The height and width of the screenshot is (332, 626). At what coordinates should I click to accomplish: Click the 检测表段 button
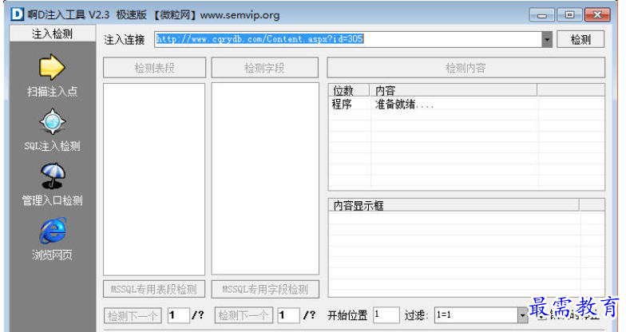[155, 68]
